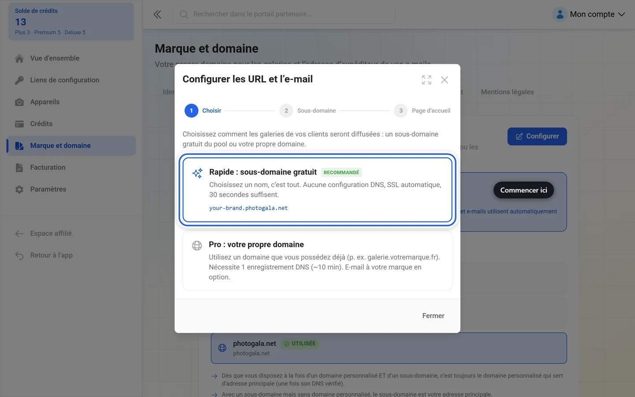Open Vue d'ensemble in sidebar
This screenshot has height=397, width=635.
(71, 58)
